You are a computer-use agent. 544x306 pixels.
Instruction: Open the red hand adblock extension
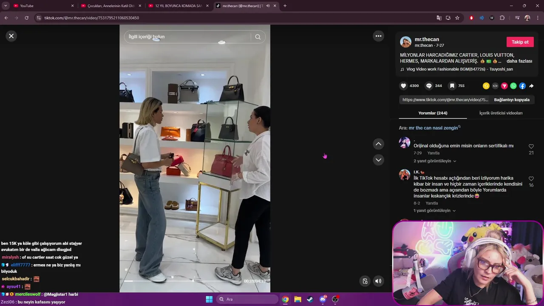[471, 18]
